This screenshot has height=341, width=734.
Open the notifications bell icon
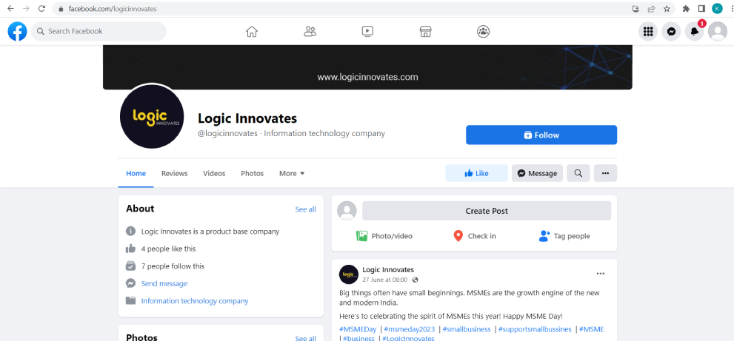[695, 31]
